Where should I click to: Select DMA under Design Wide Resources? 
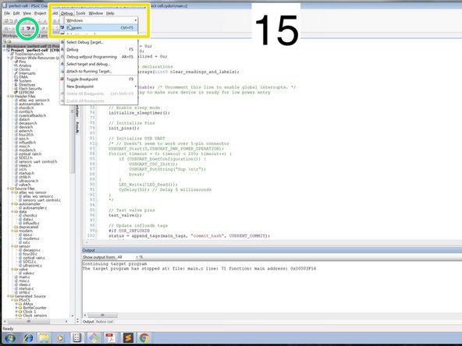(23, 77)
